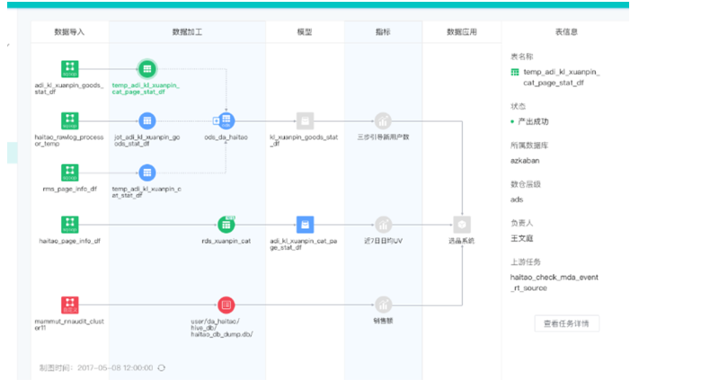719x388 pixels.
Task: Click the haitao_page_info_df sqoop icon
Action: (x=70, y=225)
